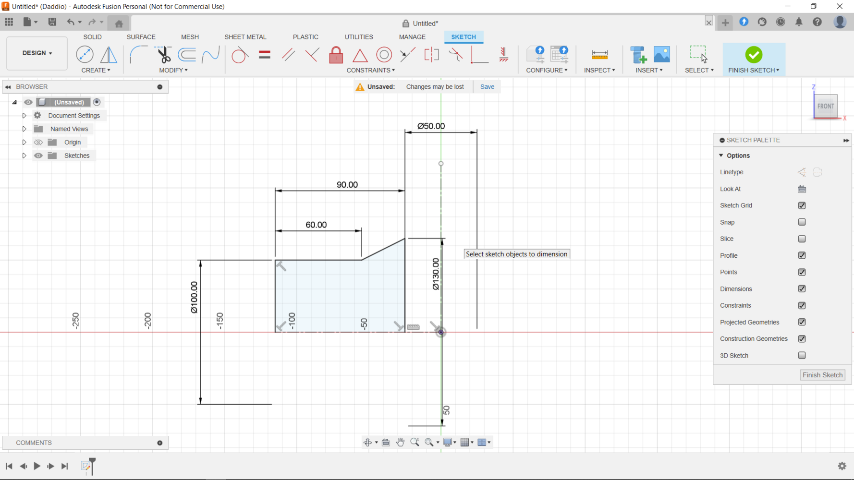
Task: Open the MODIFY dropdown menu
Action: coord(173,70)
